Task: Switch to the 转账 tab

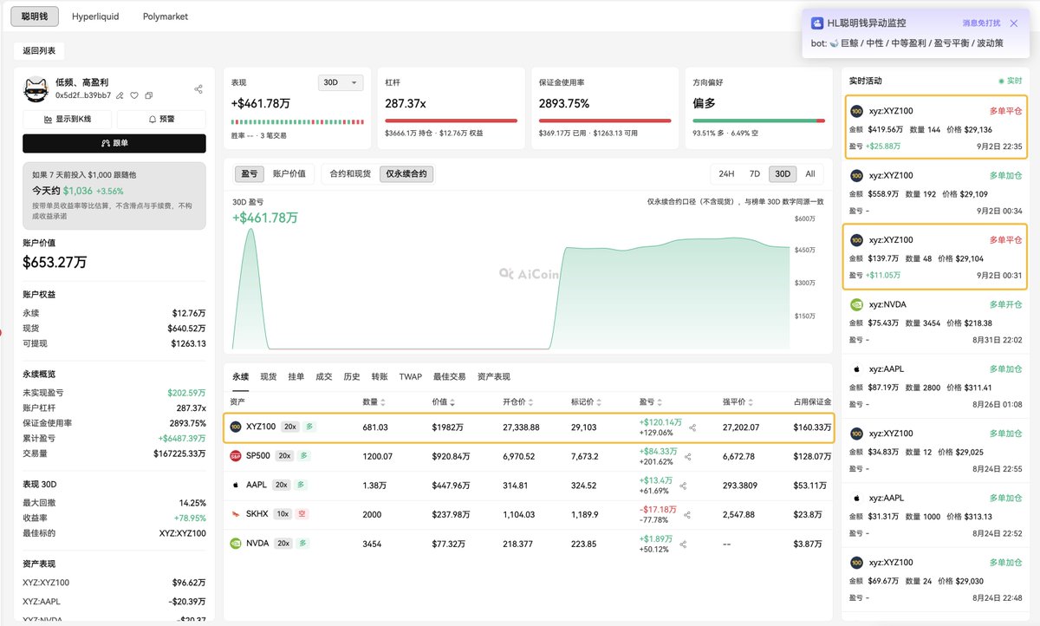Action: click(380, 376)
